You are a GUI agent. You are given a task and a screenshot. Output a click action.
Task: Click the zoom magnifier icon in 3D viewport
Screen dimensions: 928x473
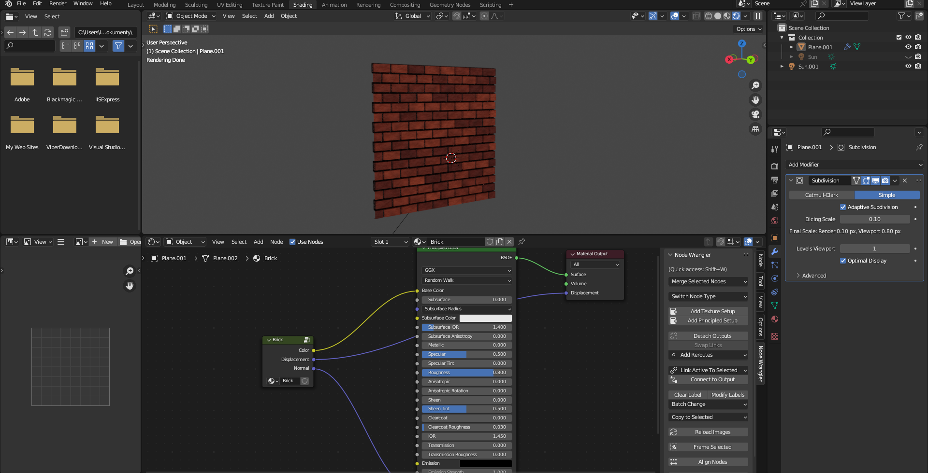(x=755, y=86)
